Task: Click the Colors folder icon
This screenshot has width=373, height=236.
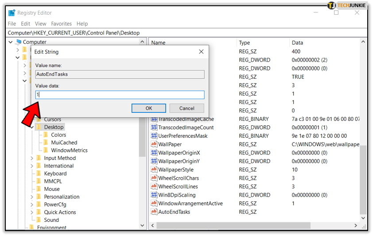Action: [x=46, y=135]
